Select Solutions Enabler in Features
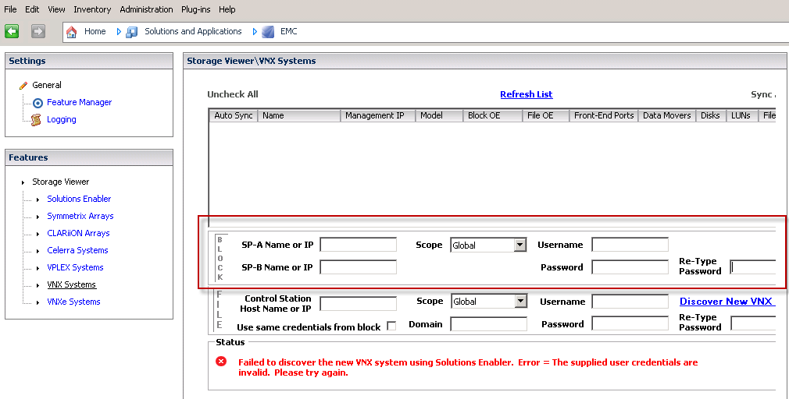 click(x=79, y=199)
